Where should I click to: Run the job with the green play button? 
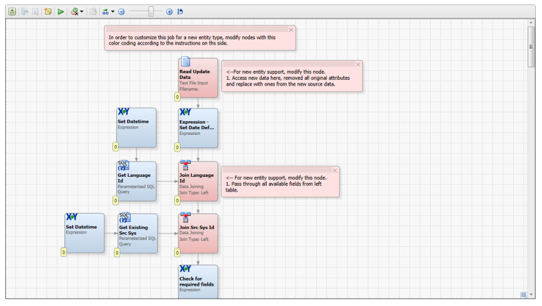pos(61,12)
